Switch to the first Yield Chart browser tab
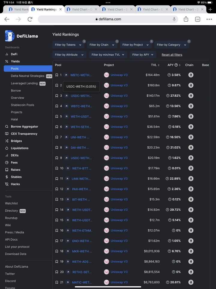216x289 pixels. (x=82, y=9)
